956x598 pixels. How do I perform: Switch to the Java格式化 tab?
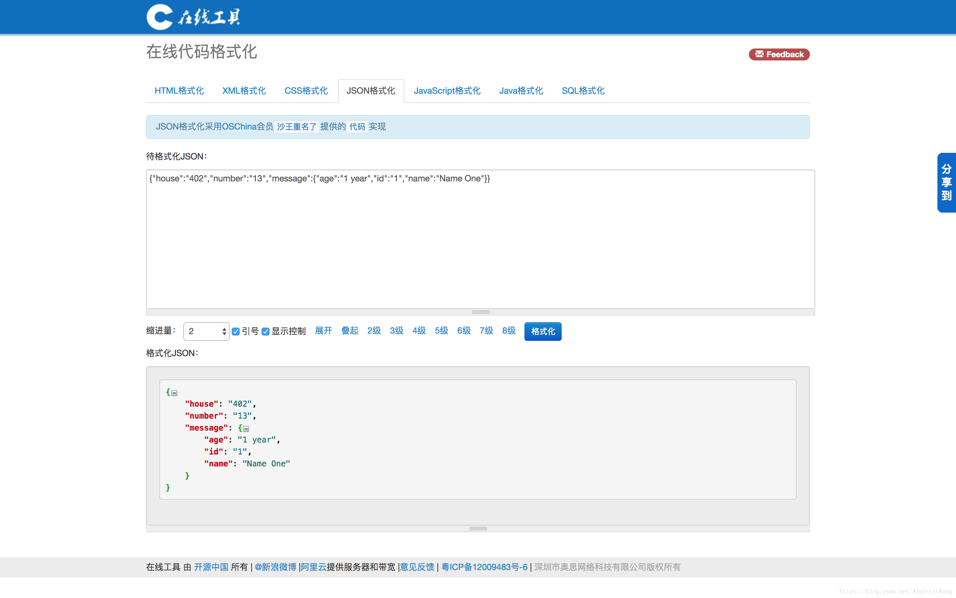point(521,91)
